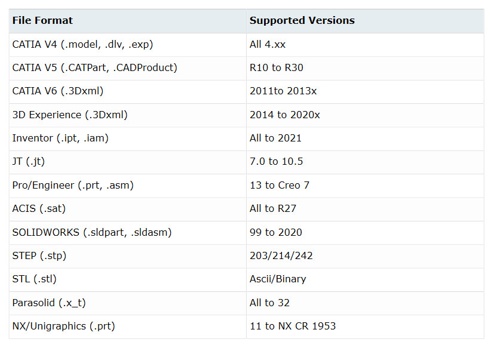Click the 11 to NX CR 1953 cell

click(x=293, y=326)
